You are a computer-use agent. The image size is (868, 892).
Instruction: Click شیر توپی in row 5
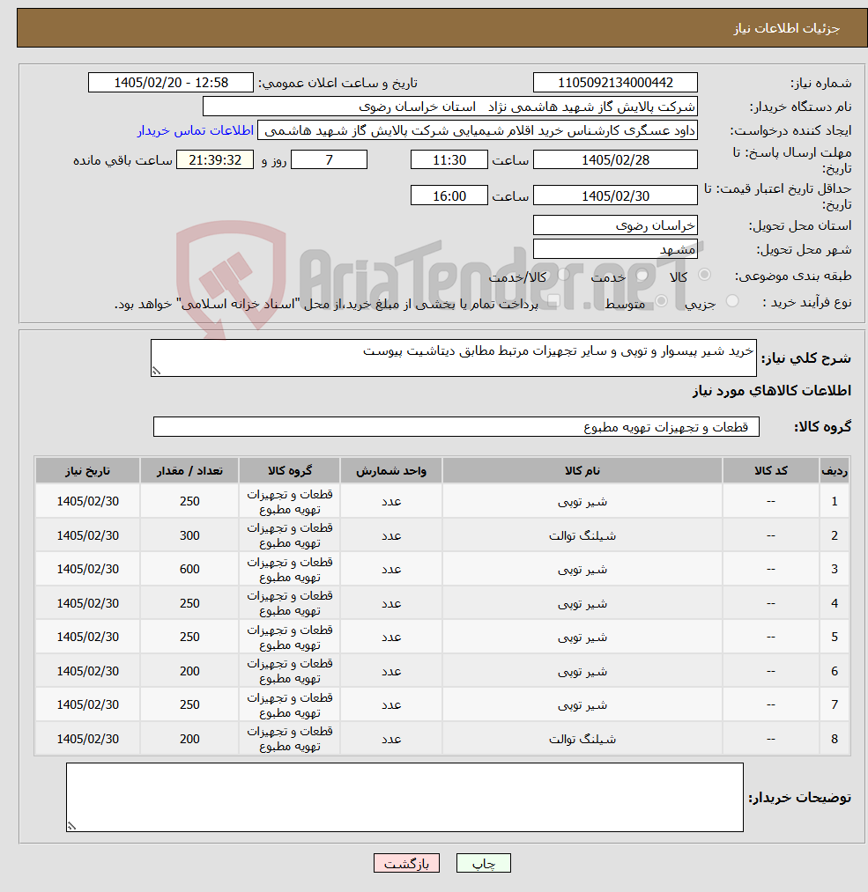coord(582,637)
